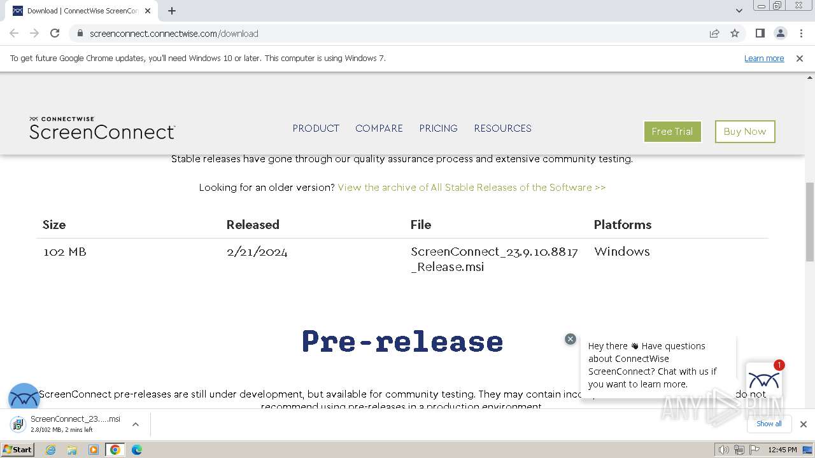Open ConnectWise chat widget
Viewport: 815px width, 458px height.
pos(764,380)
